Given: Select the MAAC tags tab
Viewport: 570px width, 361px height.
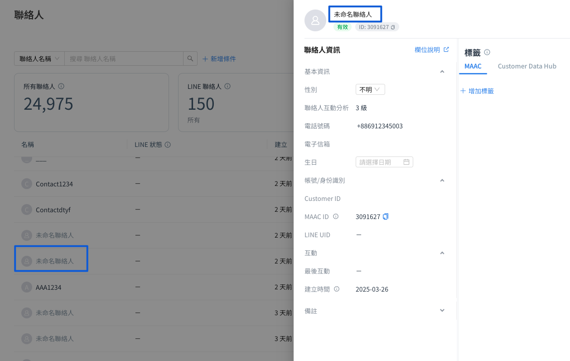Looking at the screenshot, I should [x=473, y=66].
